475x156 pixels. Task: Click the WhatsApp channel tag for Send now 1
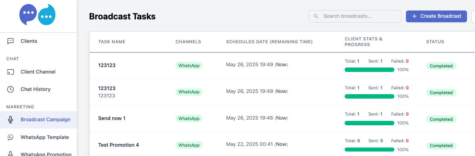tap(189, 118)
